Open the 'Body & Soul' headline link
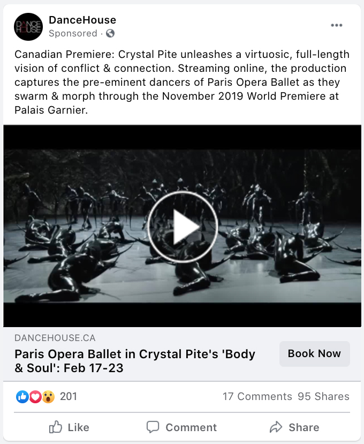Image resolution: width=364 pixels, height=444 pixels. click(x=135, y=361)
